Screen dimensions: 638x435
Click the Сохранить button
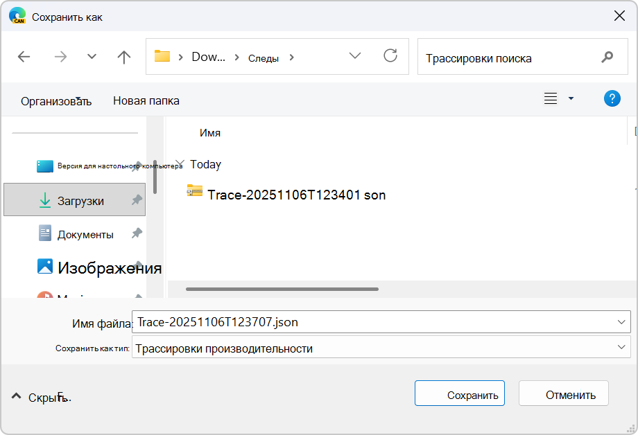click(x=460, y=393)
